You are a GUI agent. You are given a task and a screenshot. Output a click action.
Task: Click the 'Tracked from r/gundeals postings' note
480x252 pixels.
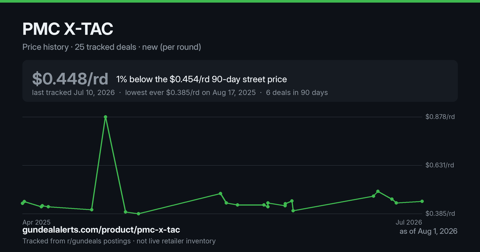[76, 241]
